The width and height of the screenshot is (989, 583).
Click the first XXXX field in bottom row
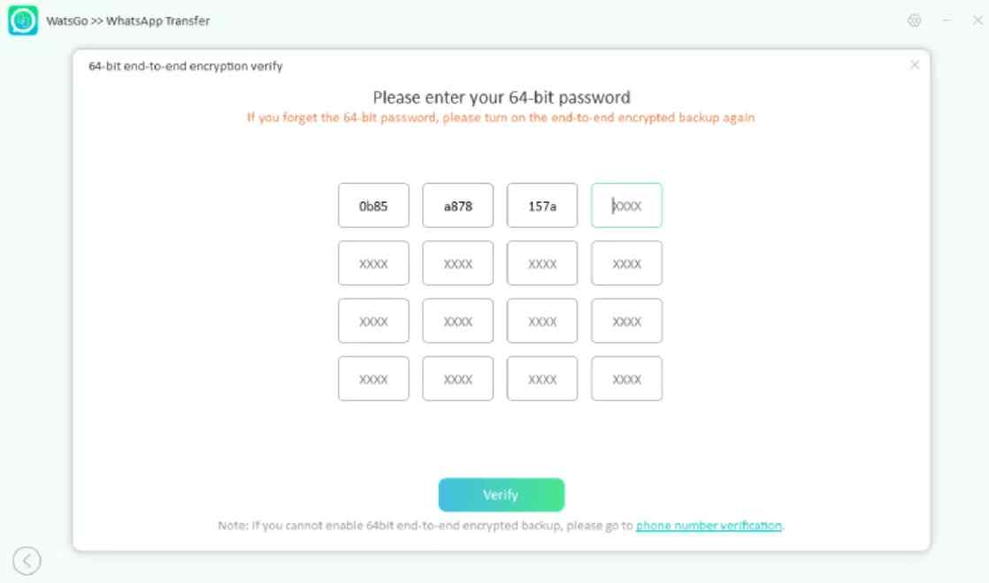tap(372, 378)
